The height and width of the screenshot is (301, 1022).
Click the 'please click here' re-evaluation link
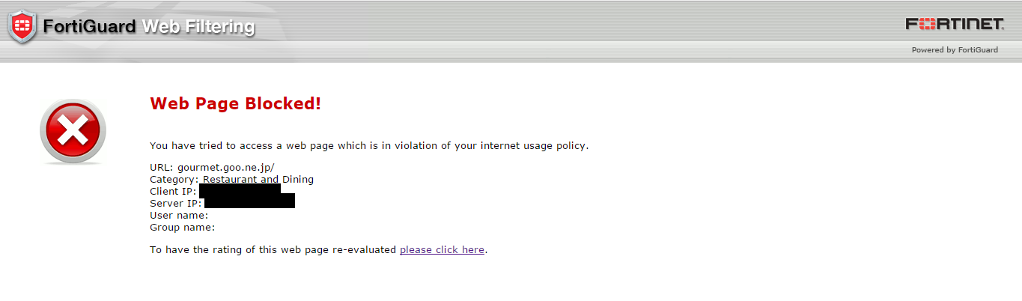tap(442, 250)
